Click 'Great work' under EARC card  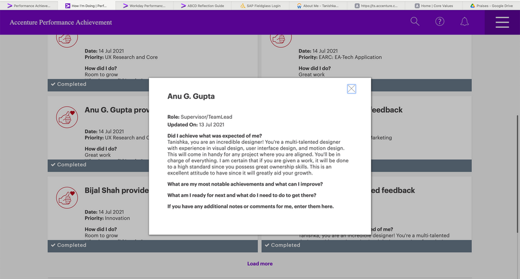[x=311, y=75]
